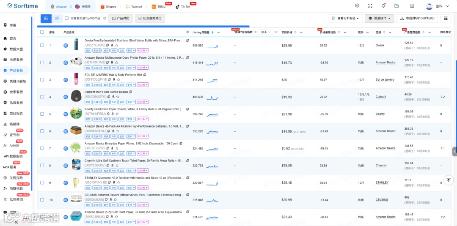The height and width of the screenshot is (226, 457).
Task: Copy ASIN B01FV0F75G
Action: [x=107, y=62]
